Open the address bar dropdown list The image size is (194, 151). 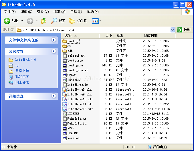pyautogui.click(x=173, y=30)
